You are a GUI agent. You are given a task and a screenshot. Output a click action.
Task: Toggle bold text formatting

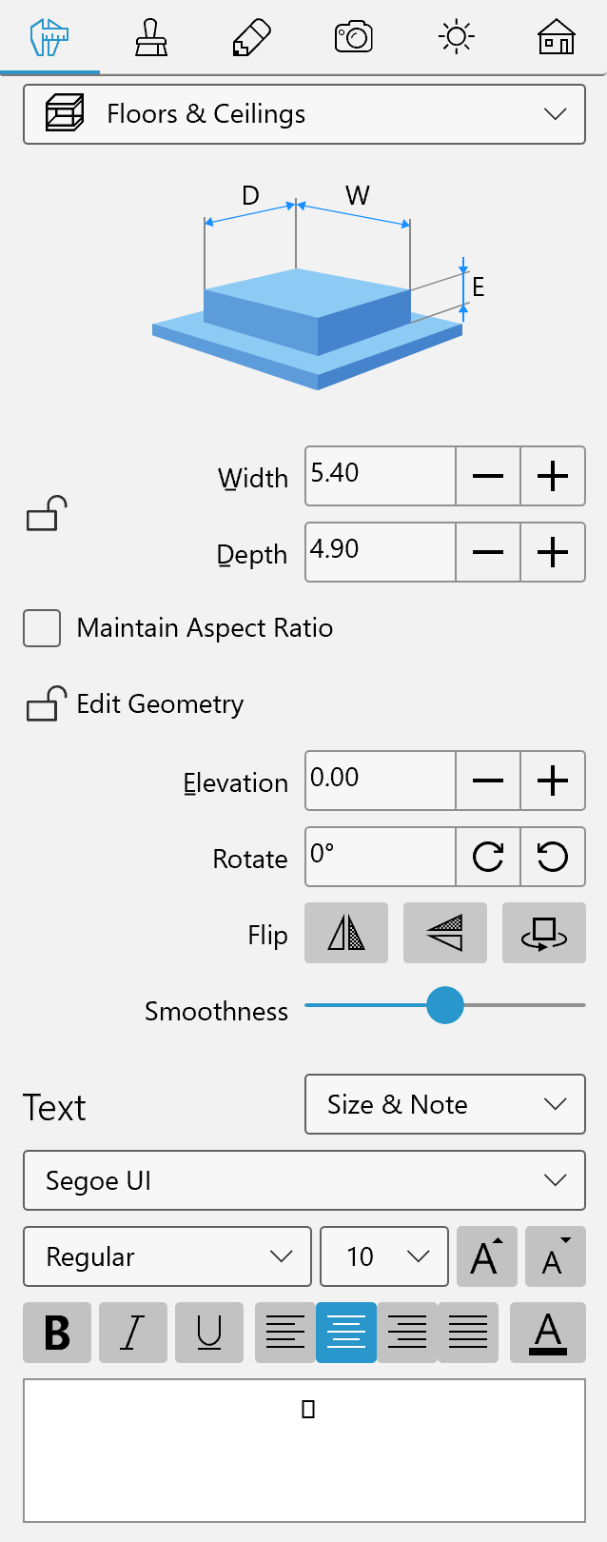tap(57, 1333)
